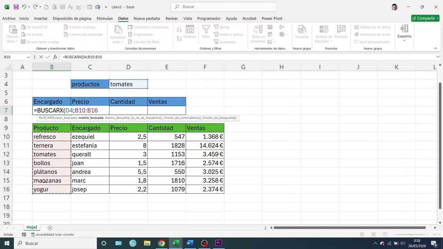This screenshot has height=249, width=443.
Task: Select the 'tomates' cell in D4
Action: coord(128,84)
